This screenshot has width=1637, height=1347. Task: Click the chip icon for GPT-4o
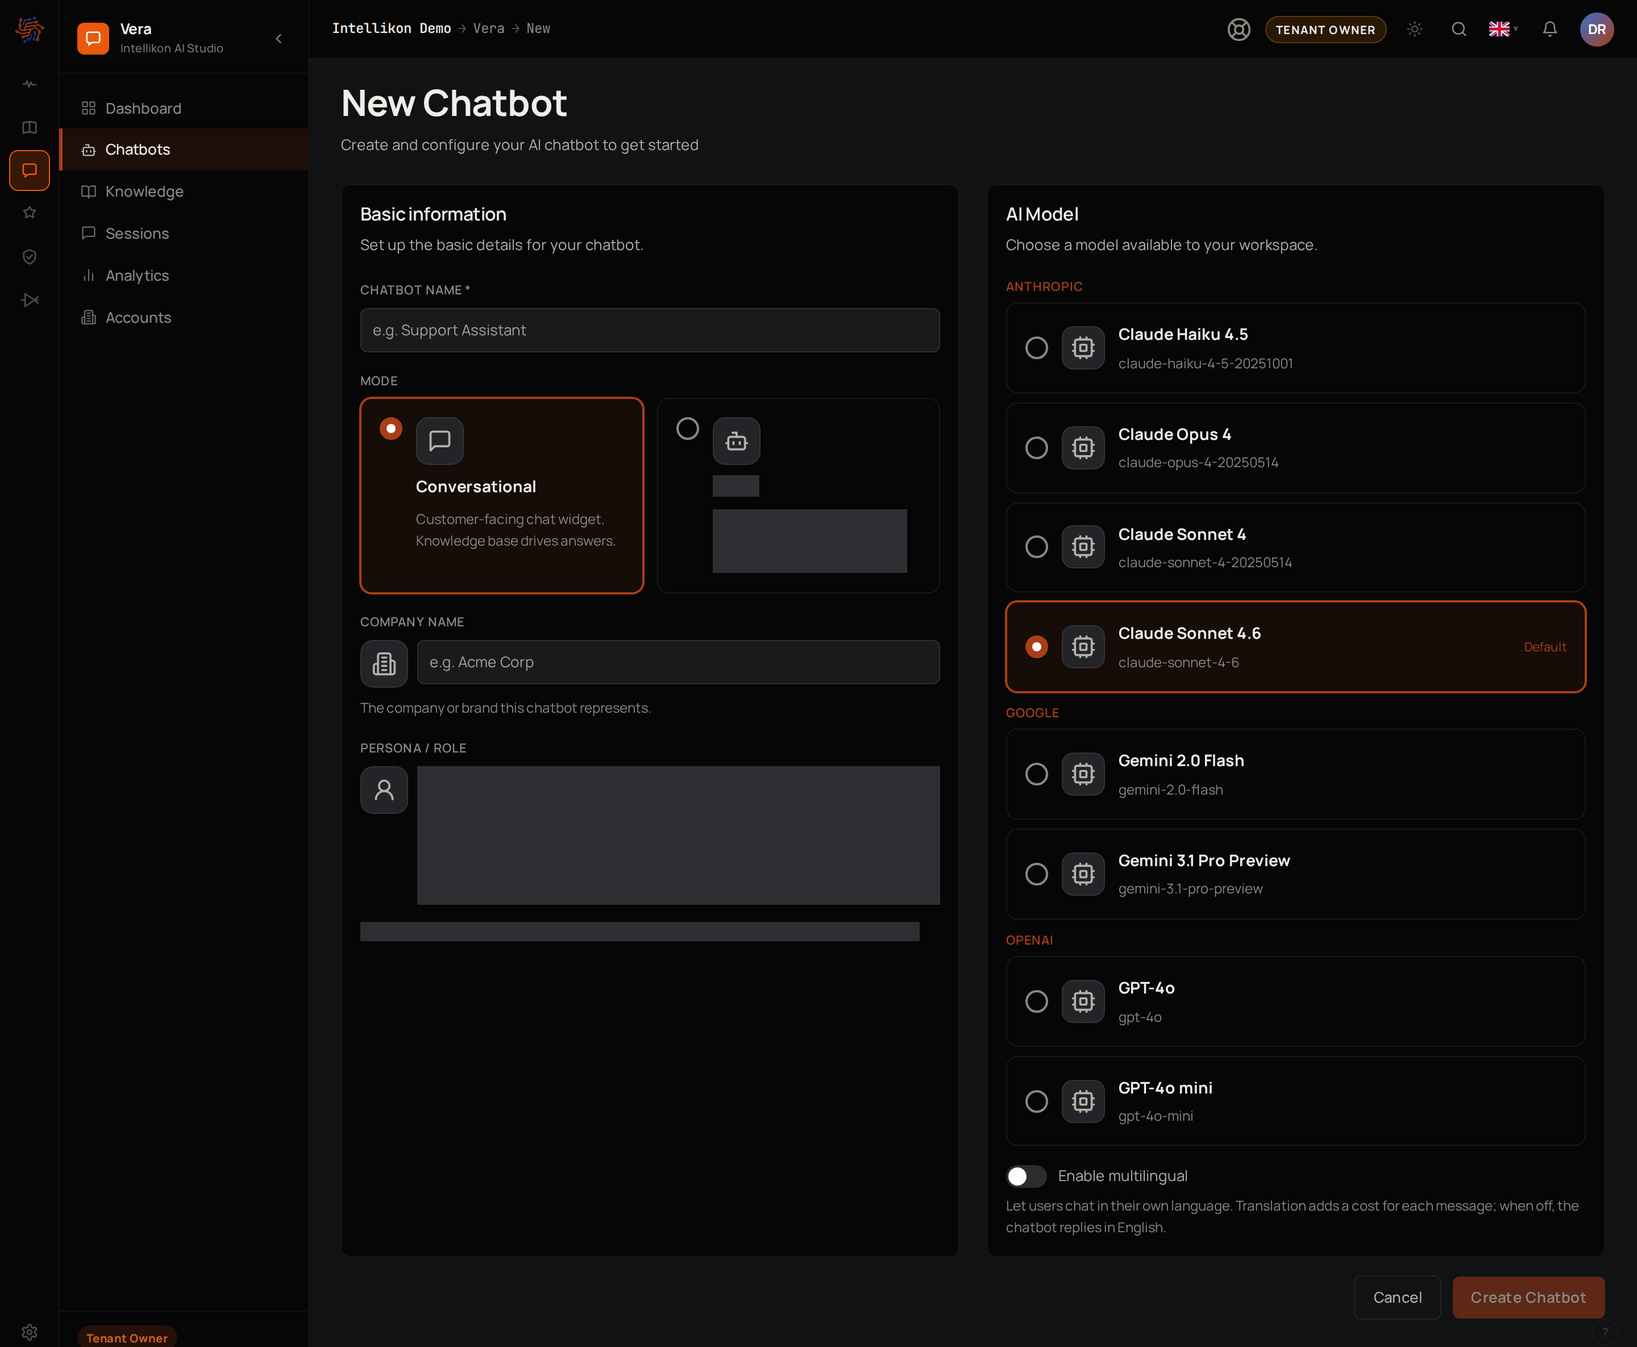point(1083,1001)
